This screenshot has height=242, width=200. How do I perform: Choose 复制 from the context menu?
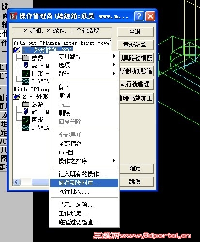(x=85, y=96)
